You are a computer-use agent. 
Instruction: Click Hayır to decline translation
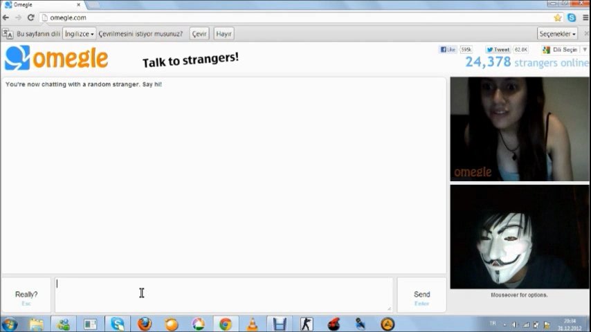click(224, 33)
